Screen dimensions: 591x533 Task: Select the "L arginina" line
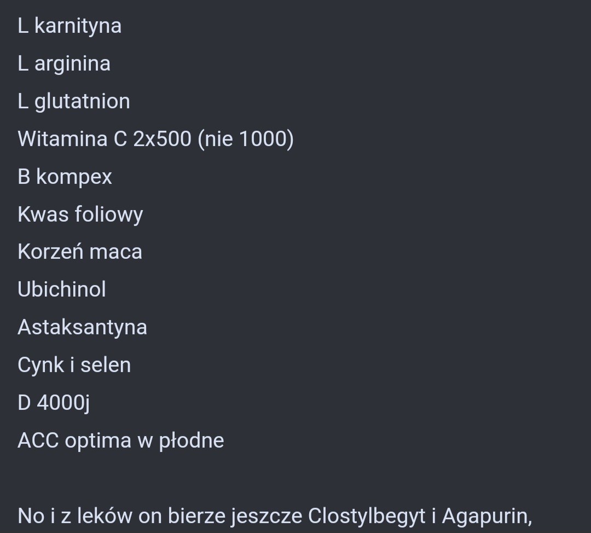(x=64, y=64)
